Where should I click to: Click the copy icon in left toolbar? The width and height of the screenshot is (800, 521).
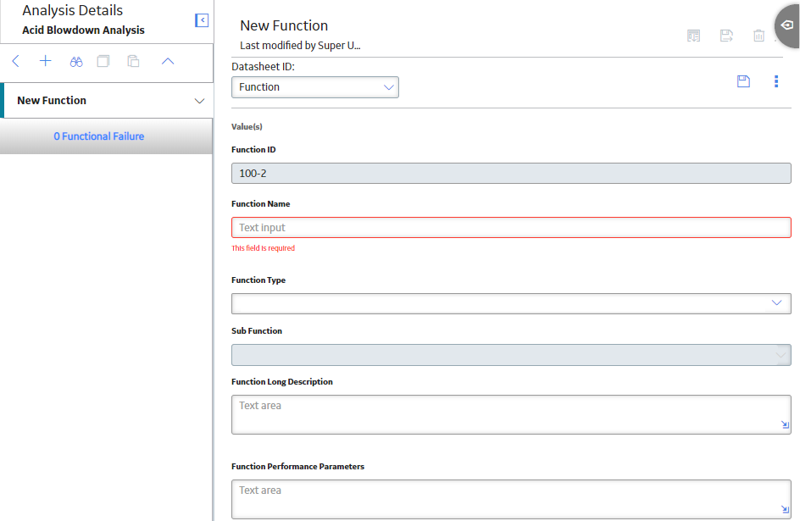pos(103,61)
